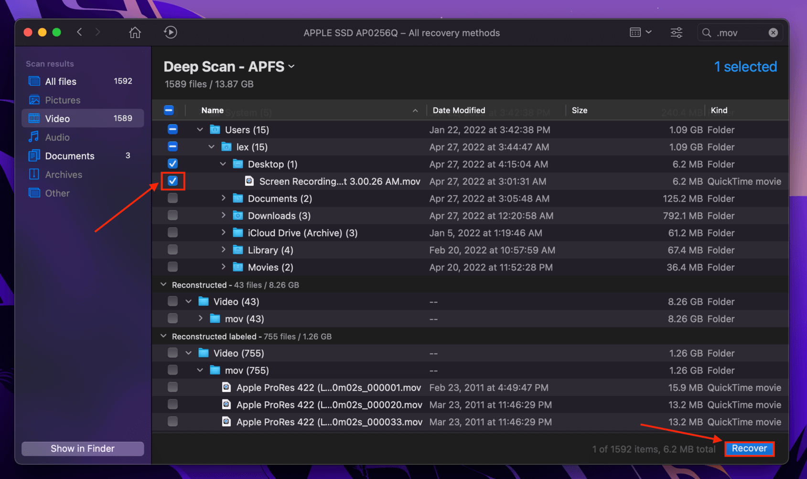Screen dimensions: 807x479
Task: Collapse the Users (15) folder
Action: point(200,130)
